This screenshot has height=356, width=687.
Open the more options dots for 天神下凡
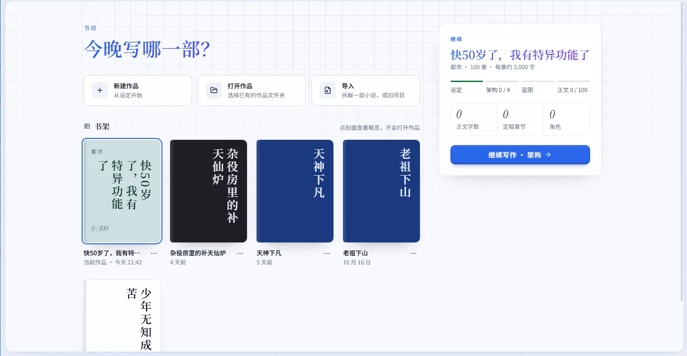(327, 253)
